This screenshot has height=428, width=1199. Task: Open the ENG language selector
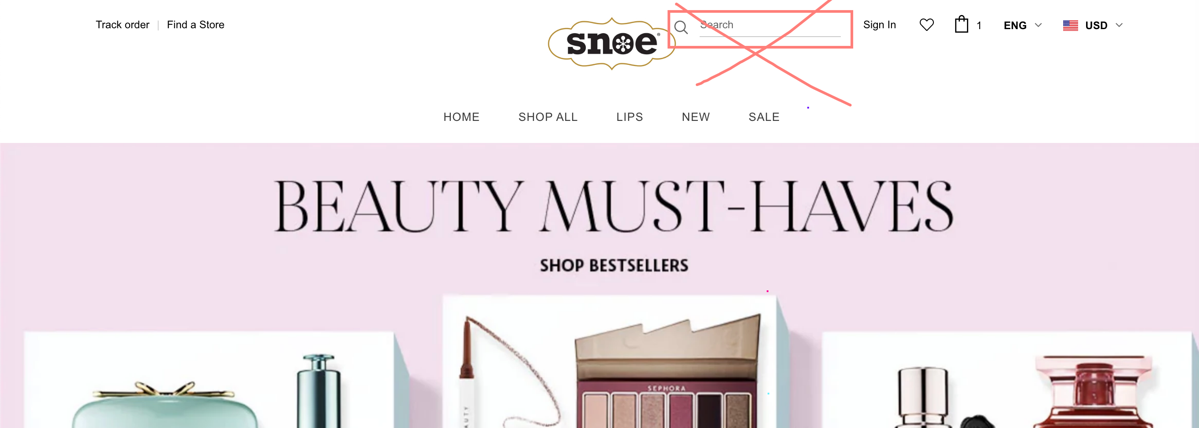click(x=1022, y=25)
